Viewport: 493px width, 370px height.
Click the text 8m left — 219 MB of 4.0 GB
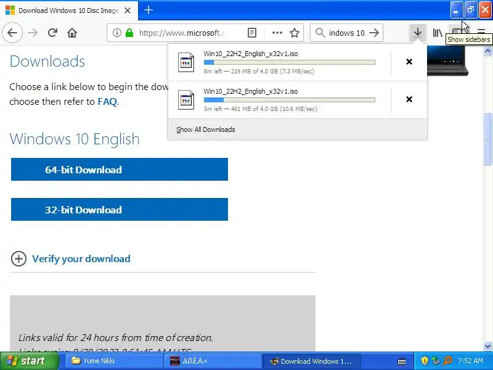(259, 71)
